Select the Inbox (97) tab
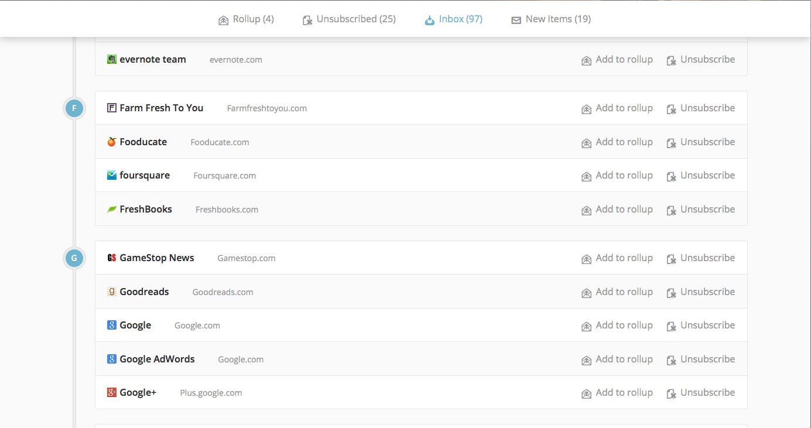The height and width of the screenshot is (428, 811). point(454,19)
